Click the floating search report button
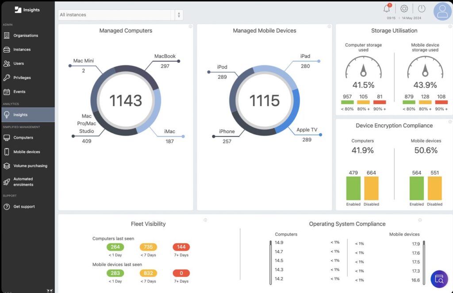The width and height of the screenshot is (453, 293). [x=439, y=279]
